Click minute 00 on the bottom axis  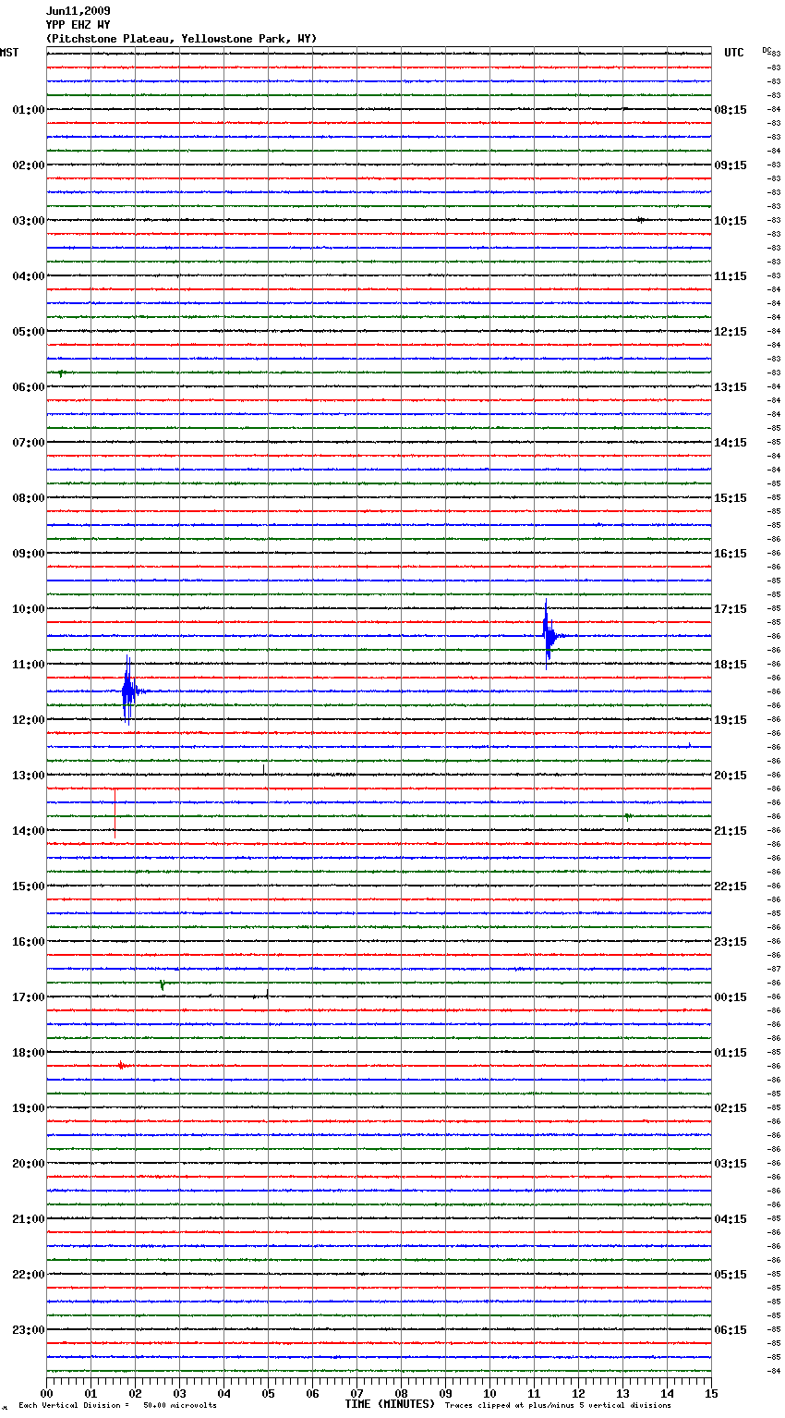[x=46, y=1393]
